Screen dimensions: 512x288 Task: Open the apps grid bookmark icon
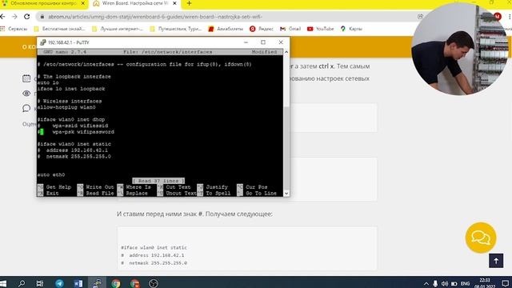2,29
